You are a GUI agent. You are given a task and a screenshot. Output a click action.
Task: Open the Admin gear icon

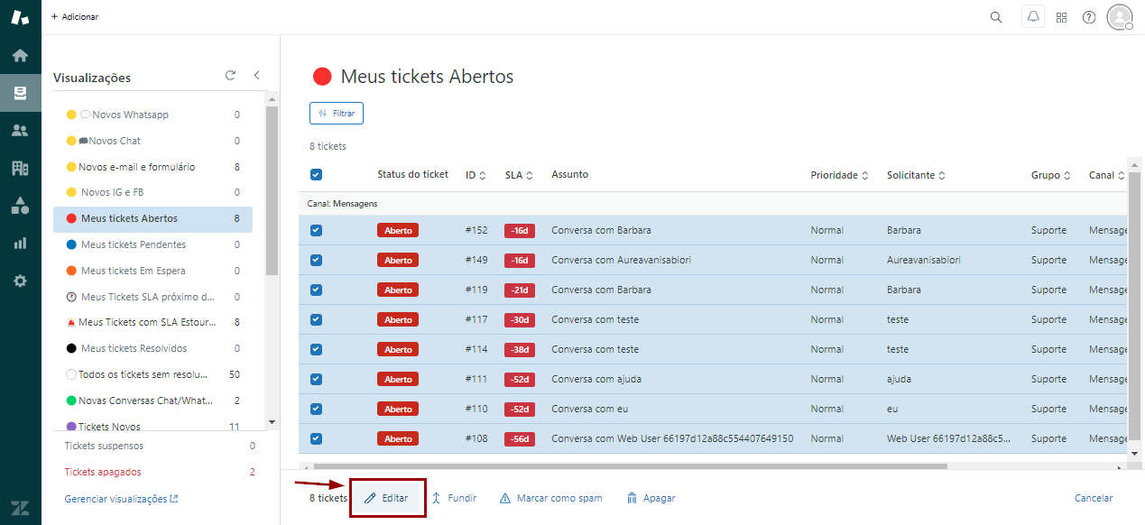[20, 281]
